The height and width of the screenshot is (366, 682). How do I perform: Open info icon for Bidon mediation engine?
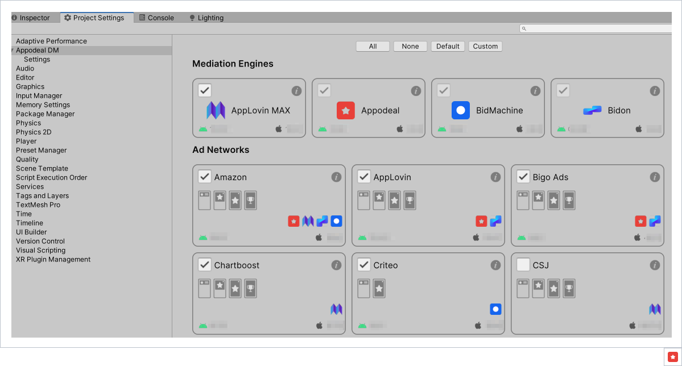click(655, 91)
